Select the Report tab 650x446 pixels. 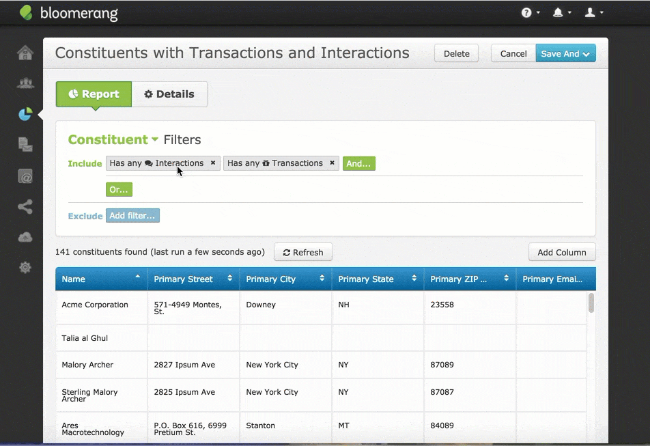coord(94,94)
